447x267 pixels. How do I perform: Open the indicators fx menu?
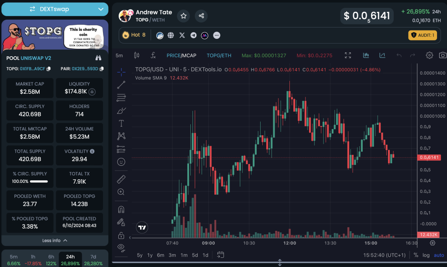click(153, 55)
